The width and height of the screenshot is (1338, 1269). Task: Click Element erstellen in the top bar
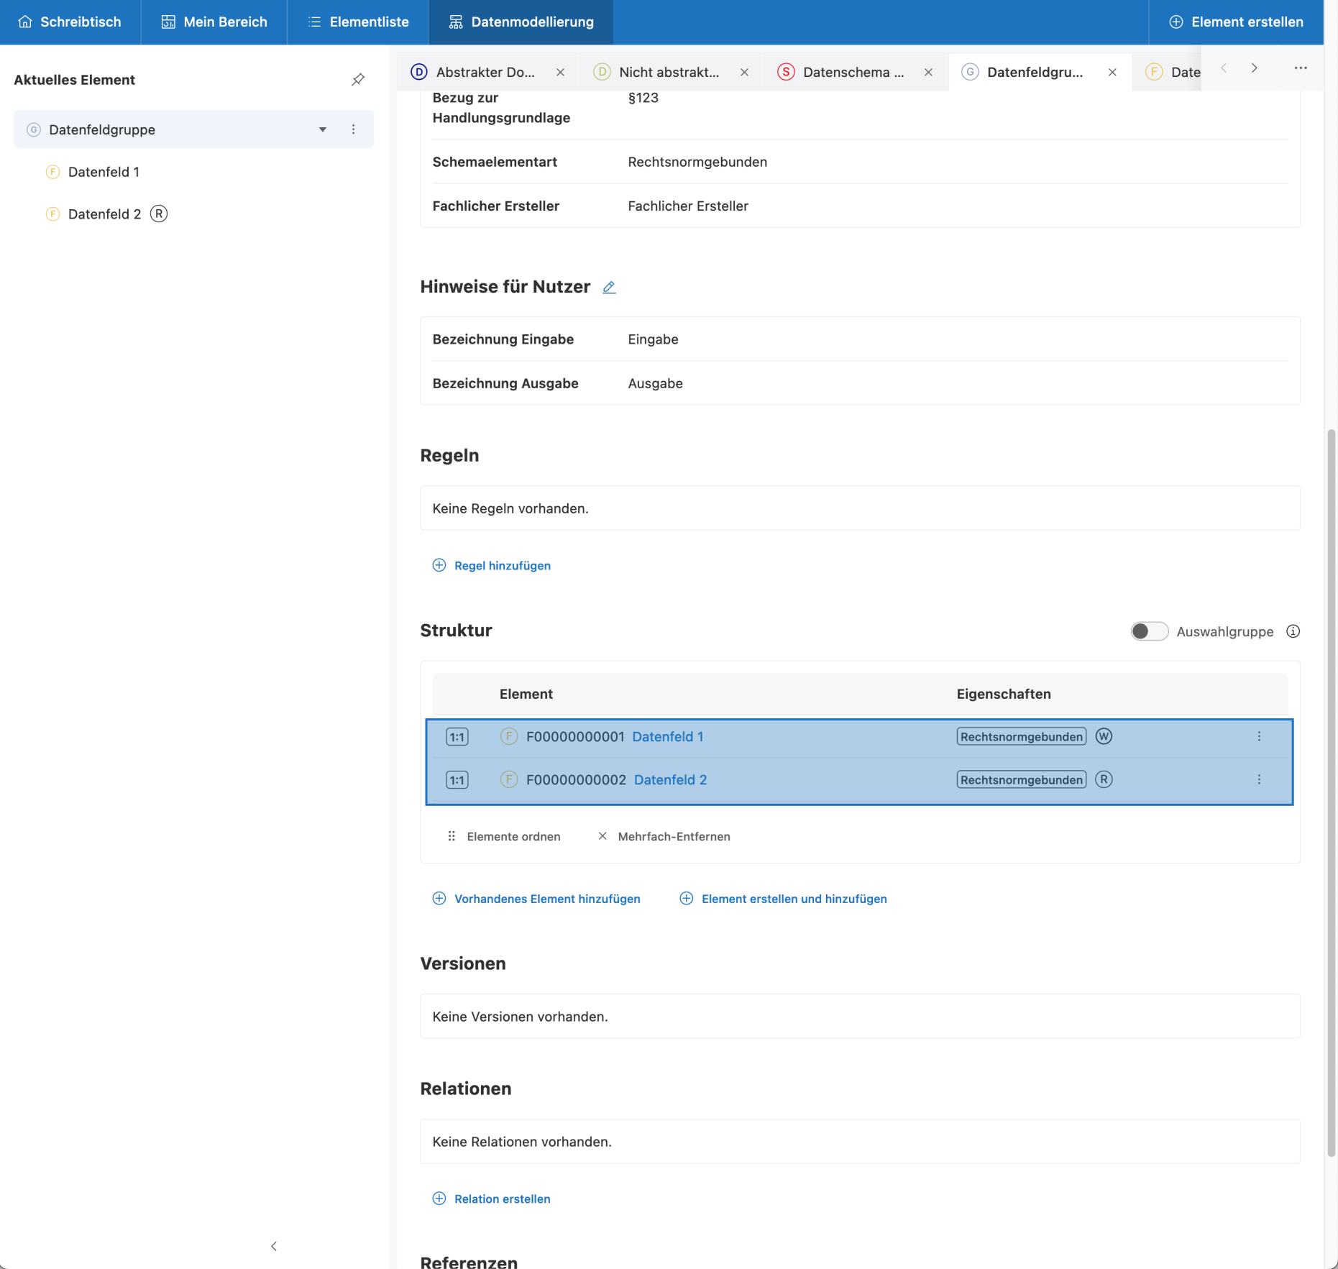point(1236,22)
